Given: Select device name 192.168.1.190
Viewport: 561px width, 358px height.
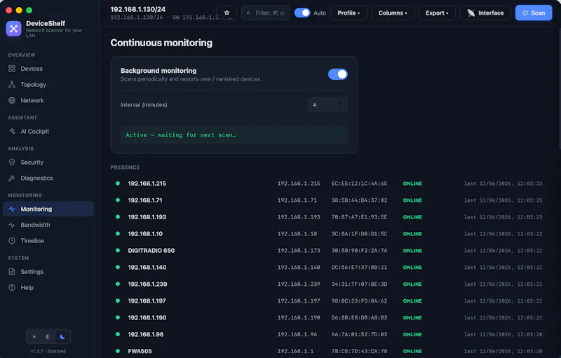Looking at the screenshot, I should 147,317.
